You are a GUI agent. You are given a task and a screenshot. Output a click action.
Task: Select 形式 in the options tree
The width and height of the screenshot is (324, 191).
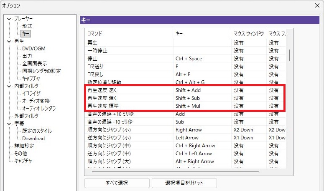(27, 26)
